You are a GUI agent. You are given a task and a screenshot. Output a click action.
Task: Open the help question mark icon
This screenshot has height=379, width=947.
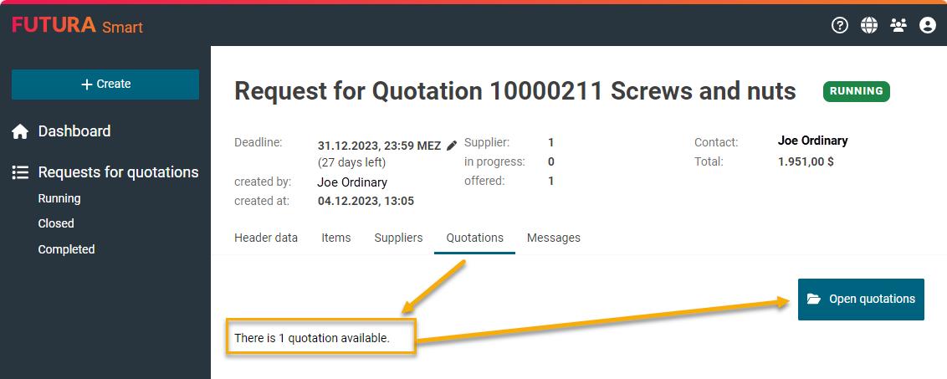[x=840, y=26]
